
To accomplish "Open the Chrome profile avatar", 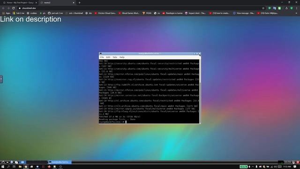I will tap(286, 8).
